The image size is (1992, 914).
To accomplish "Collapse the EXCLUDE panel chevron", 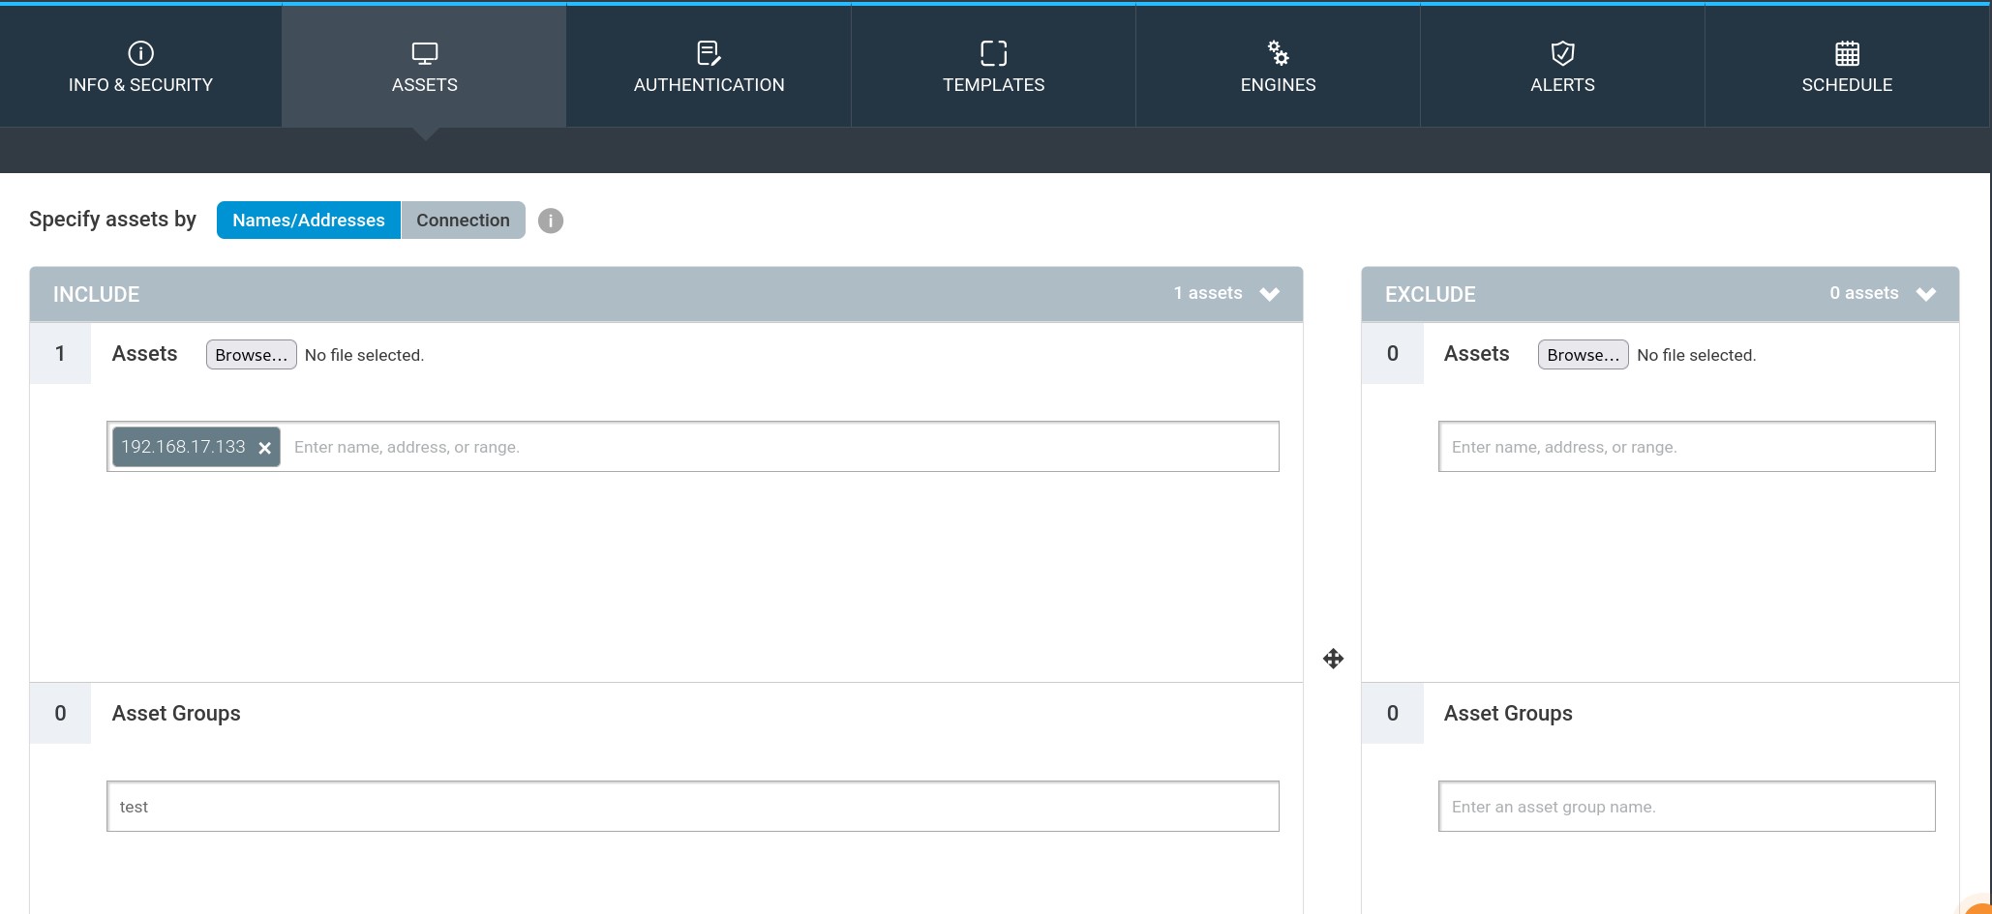I will 1925,294.
